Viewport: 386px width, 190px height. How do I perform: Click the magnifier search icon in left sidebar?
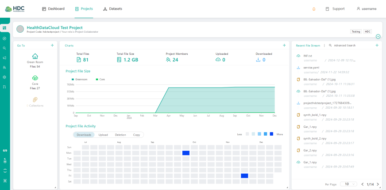[x=4, y=48]
